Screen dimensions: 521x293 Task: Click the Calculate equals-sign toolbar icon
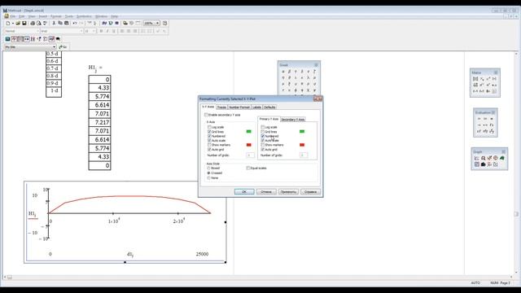pos(117,24)
